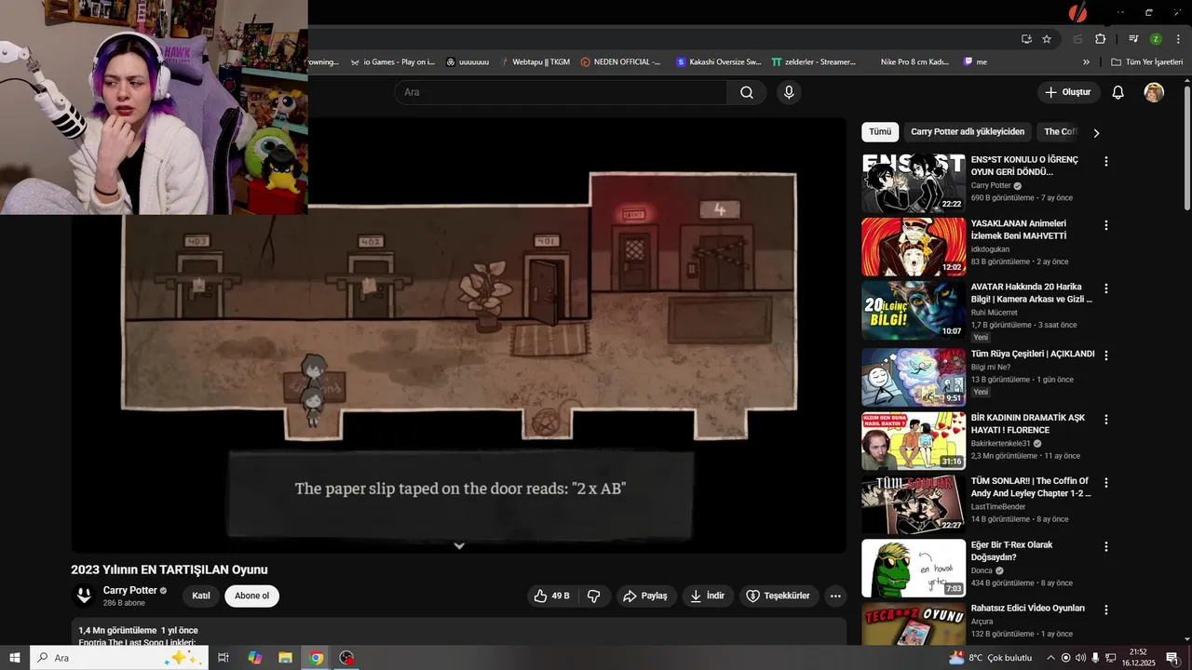Open Copilot from the taskbar
This screenshot has width=1192, height=670.
(254, 658)
